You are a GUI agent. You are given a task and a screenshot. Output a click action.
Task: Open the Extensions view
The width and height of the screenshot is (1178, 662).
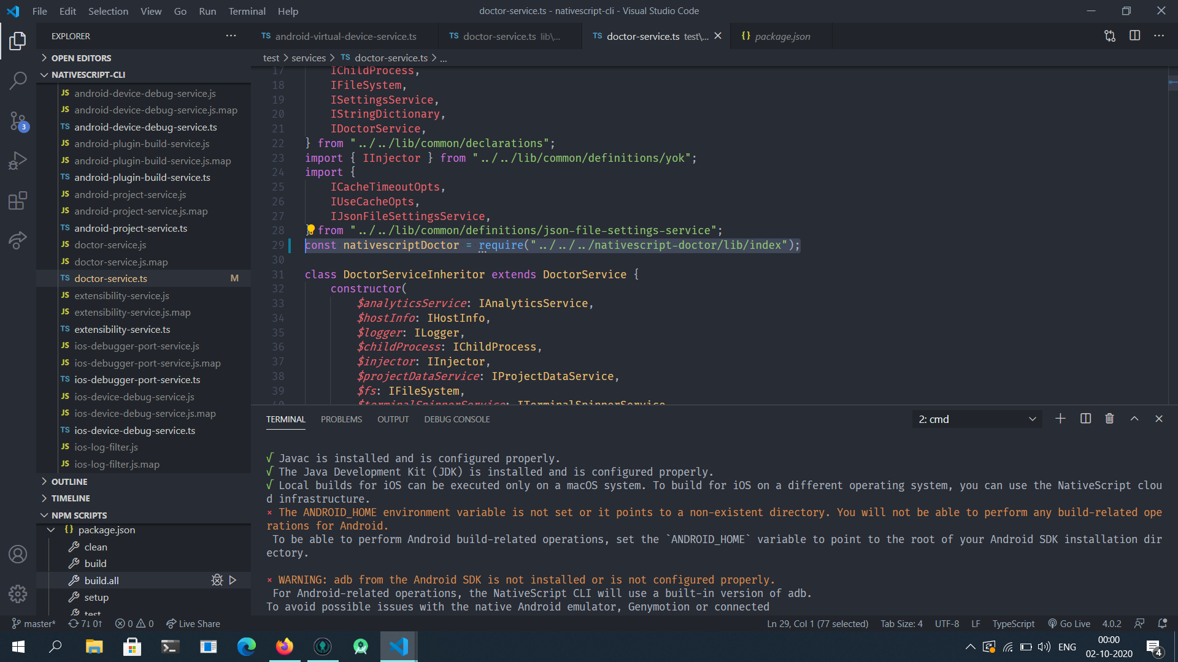18,201
